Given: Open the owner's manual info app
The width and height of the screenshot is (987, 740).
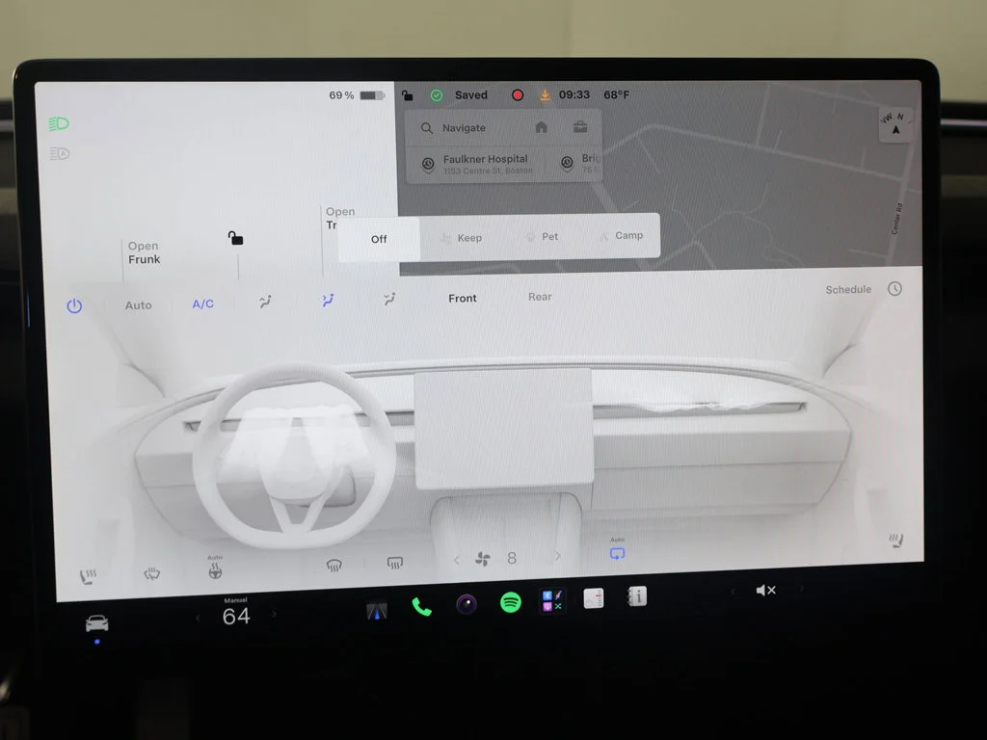Looking at the screenshot, I should click(x=637, y=596).
